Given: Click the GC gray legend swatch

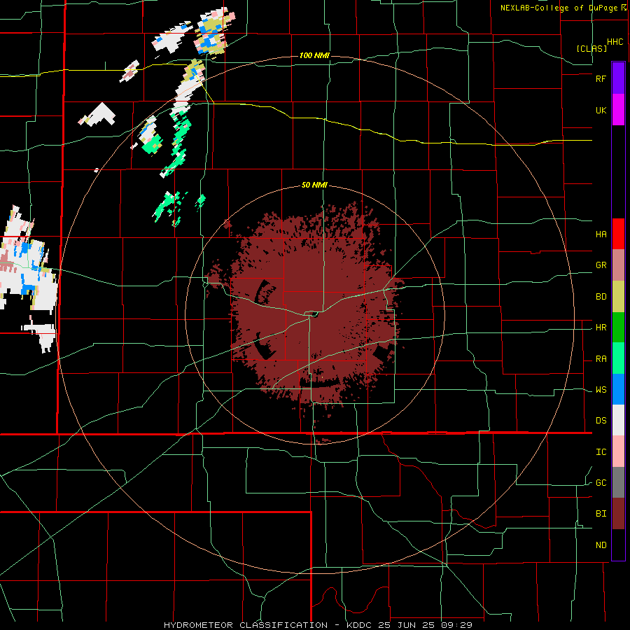Looking at the screenshot, I should point(618,482).
